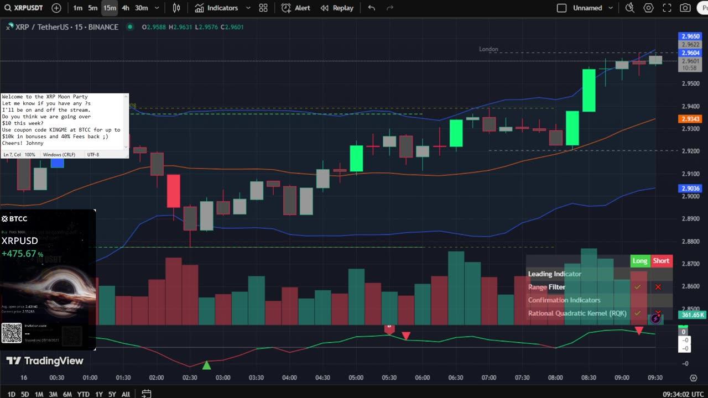708x398 pixels.
Task: Click the red sell arrow near 09:15
Action: click(639, 331)
